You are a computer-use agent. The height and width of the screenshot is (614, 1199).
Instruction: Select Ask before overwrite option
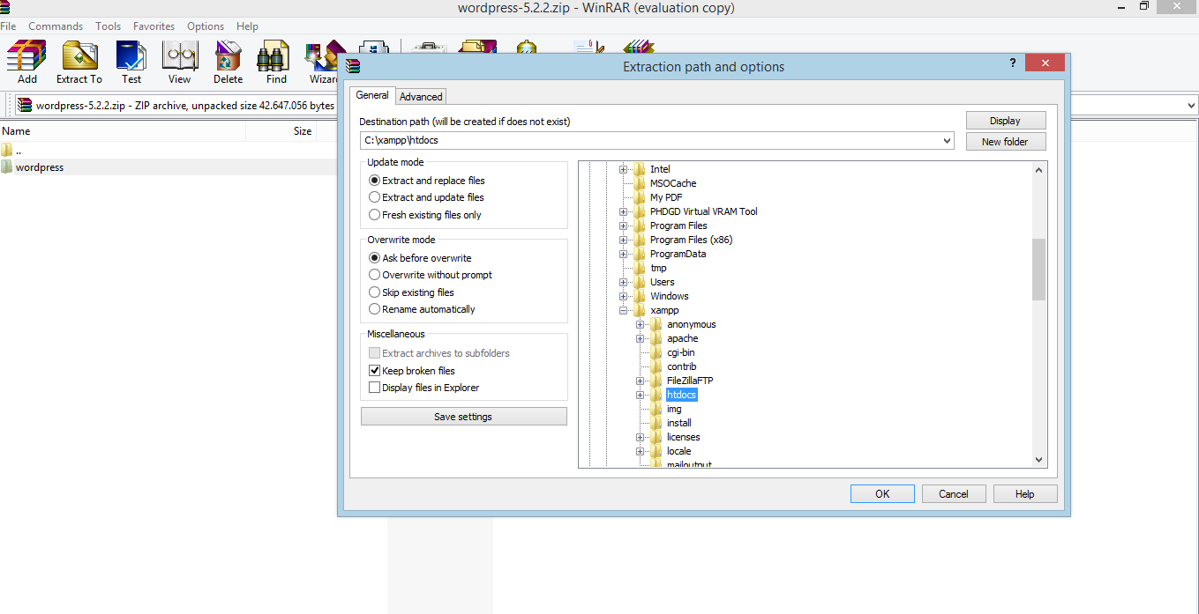pos(420,258)
